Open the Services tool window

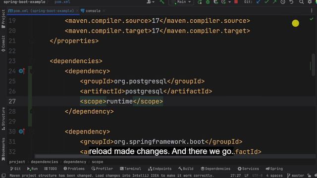[x=248, y=169]
